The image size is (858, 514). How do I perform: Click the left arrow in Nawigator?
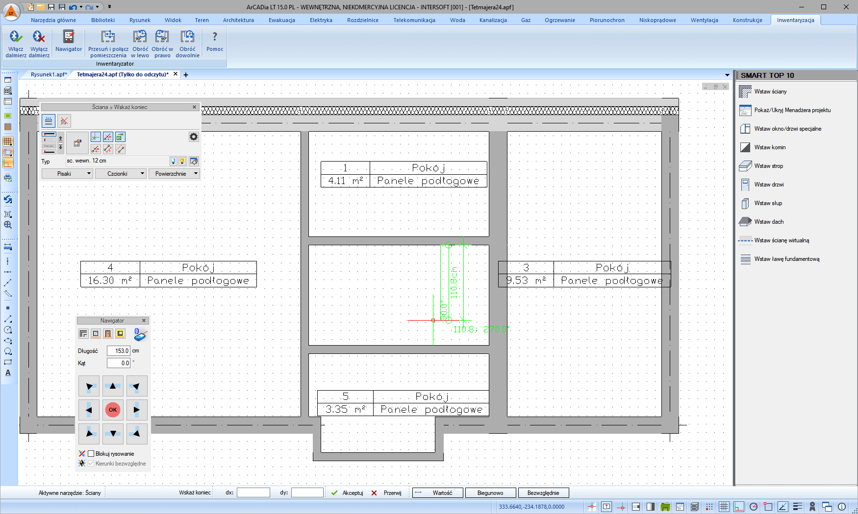click(x=89, y=410)
